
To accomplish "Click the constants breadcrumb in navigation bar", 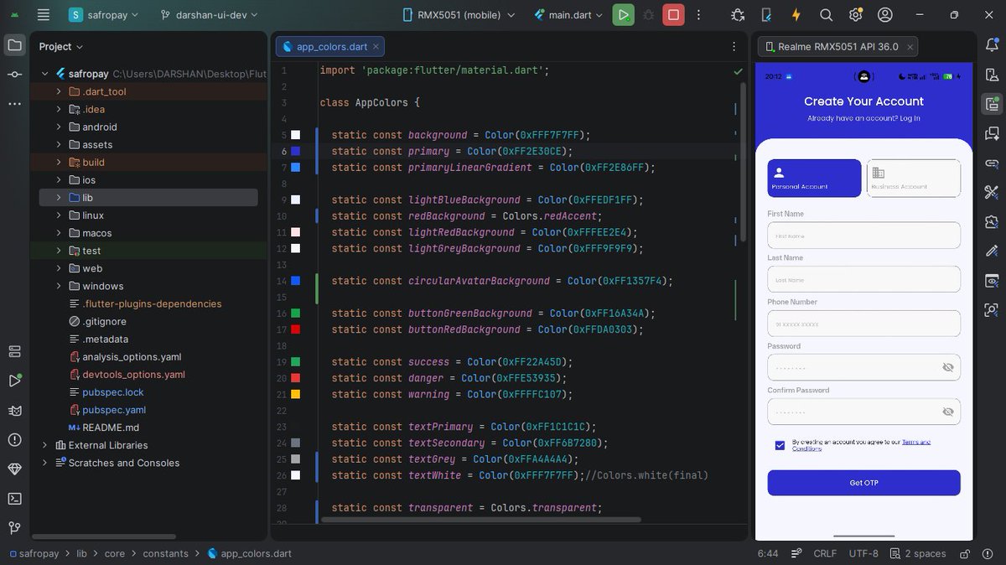I will [165, 553].
